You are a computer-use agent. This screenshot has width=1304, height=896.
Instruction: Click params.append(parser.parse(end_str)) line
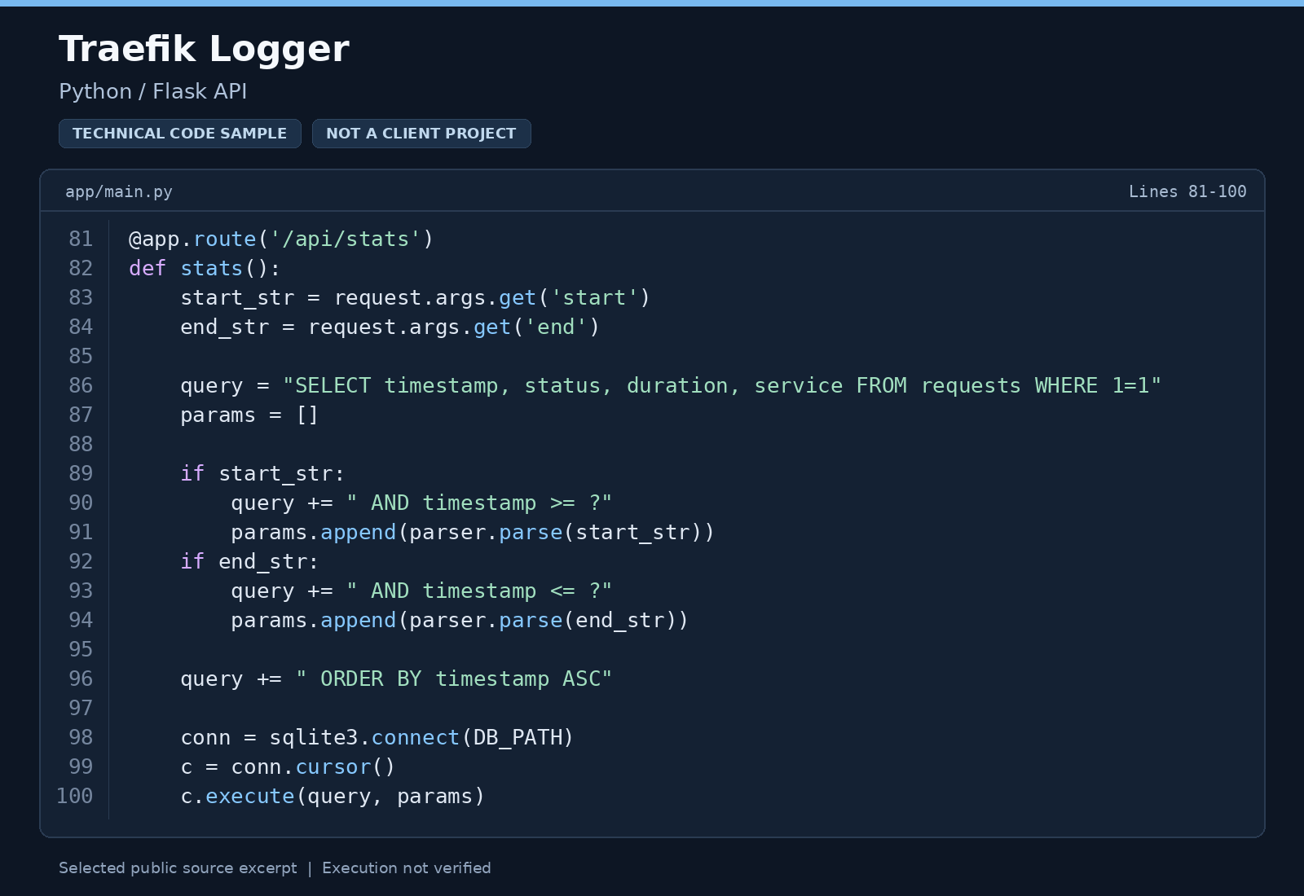tap(460, 620)
